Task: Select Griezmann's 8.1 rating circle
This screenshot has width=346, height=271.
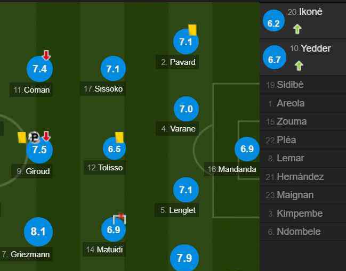Action: coord(38,232)
